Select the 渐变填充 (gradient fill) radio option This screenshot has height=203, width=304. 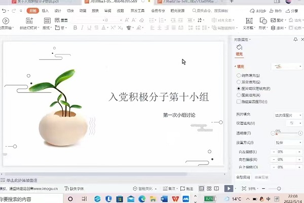[x=239, y=82]
